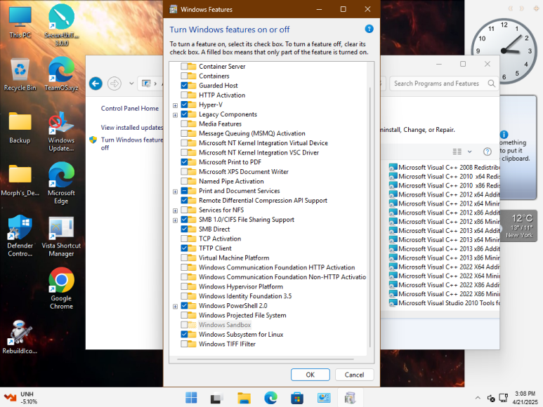
Task: Open the Control Panel taskbar icon
Action: pyautogui.click(x=324, y=398)
